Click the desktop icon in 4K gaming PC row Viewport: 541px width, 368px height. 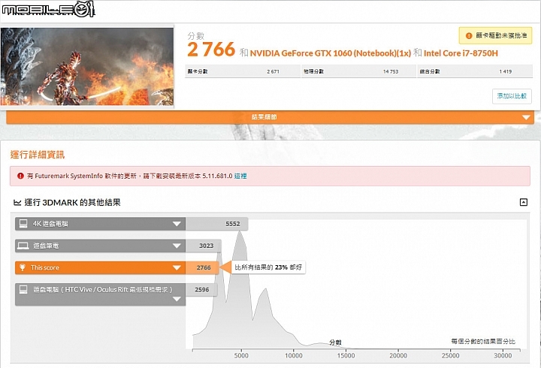pyautogui.click(x=23, y=224)
